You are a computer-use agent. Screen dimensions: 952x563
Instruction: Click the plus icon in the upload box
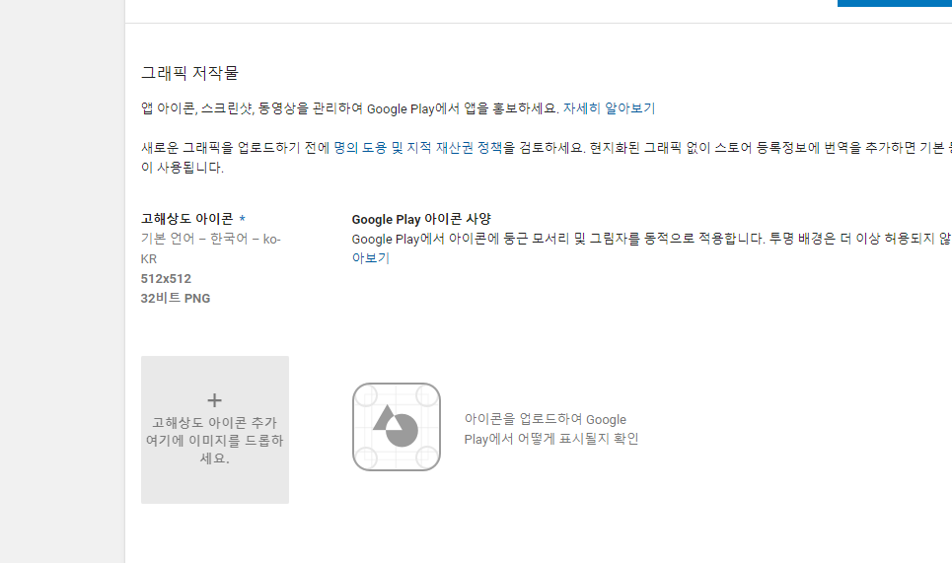[214, 399]
